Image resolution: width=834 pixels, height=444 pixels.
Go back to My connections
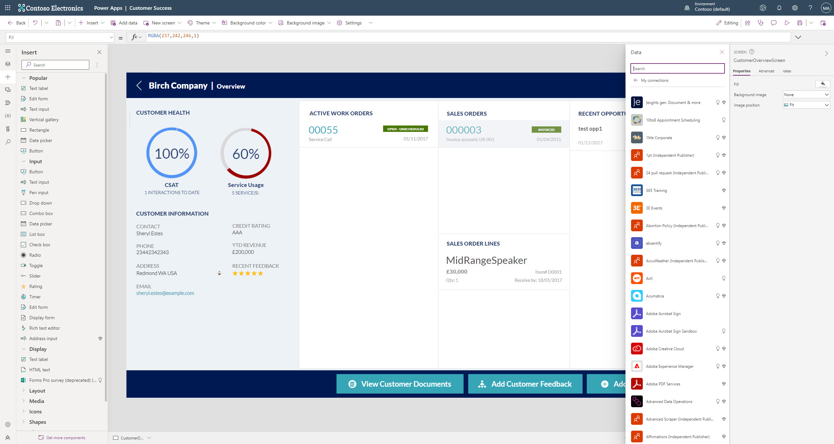[651, 80]
